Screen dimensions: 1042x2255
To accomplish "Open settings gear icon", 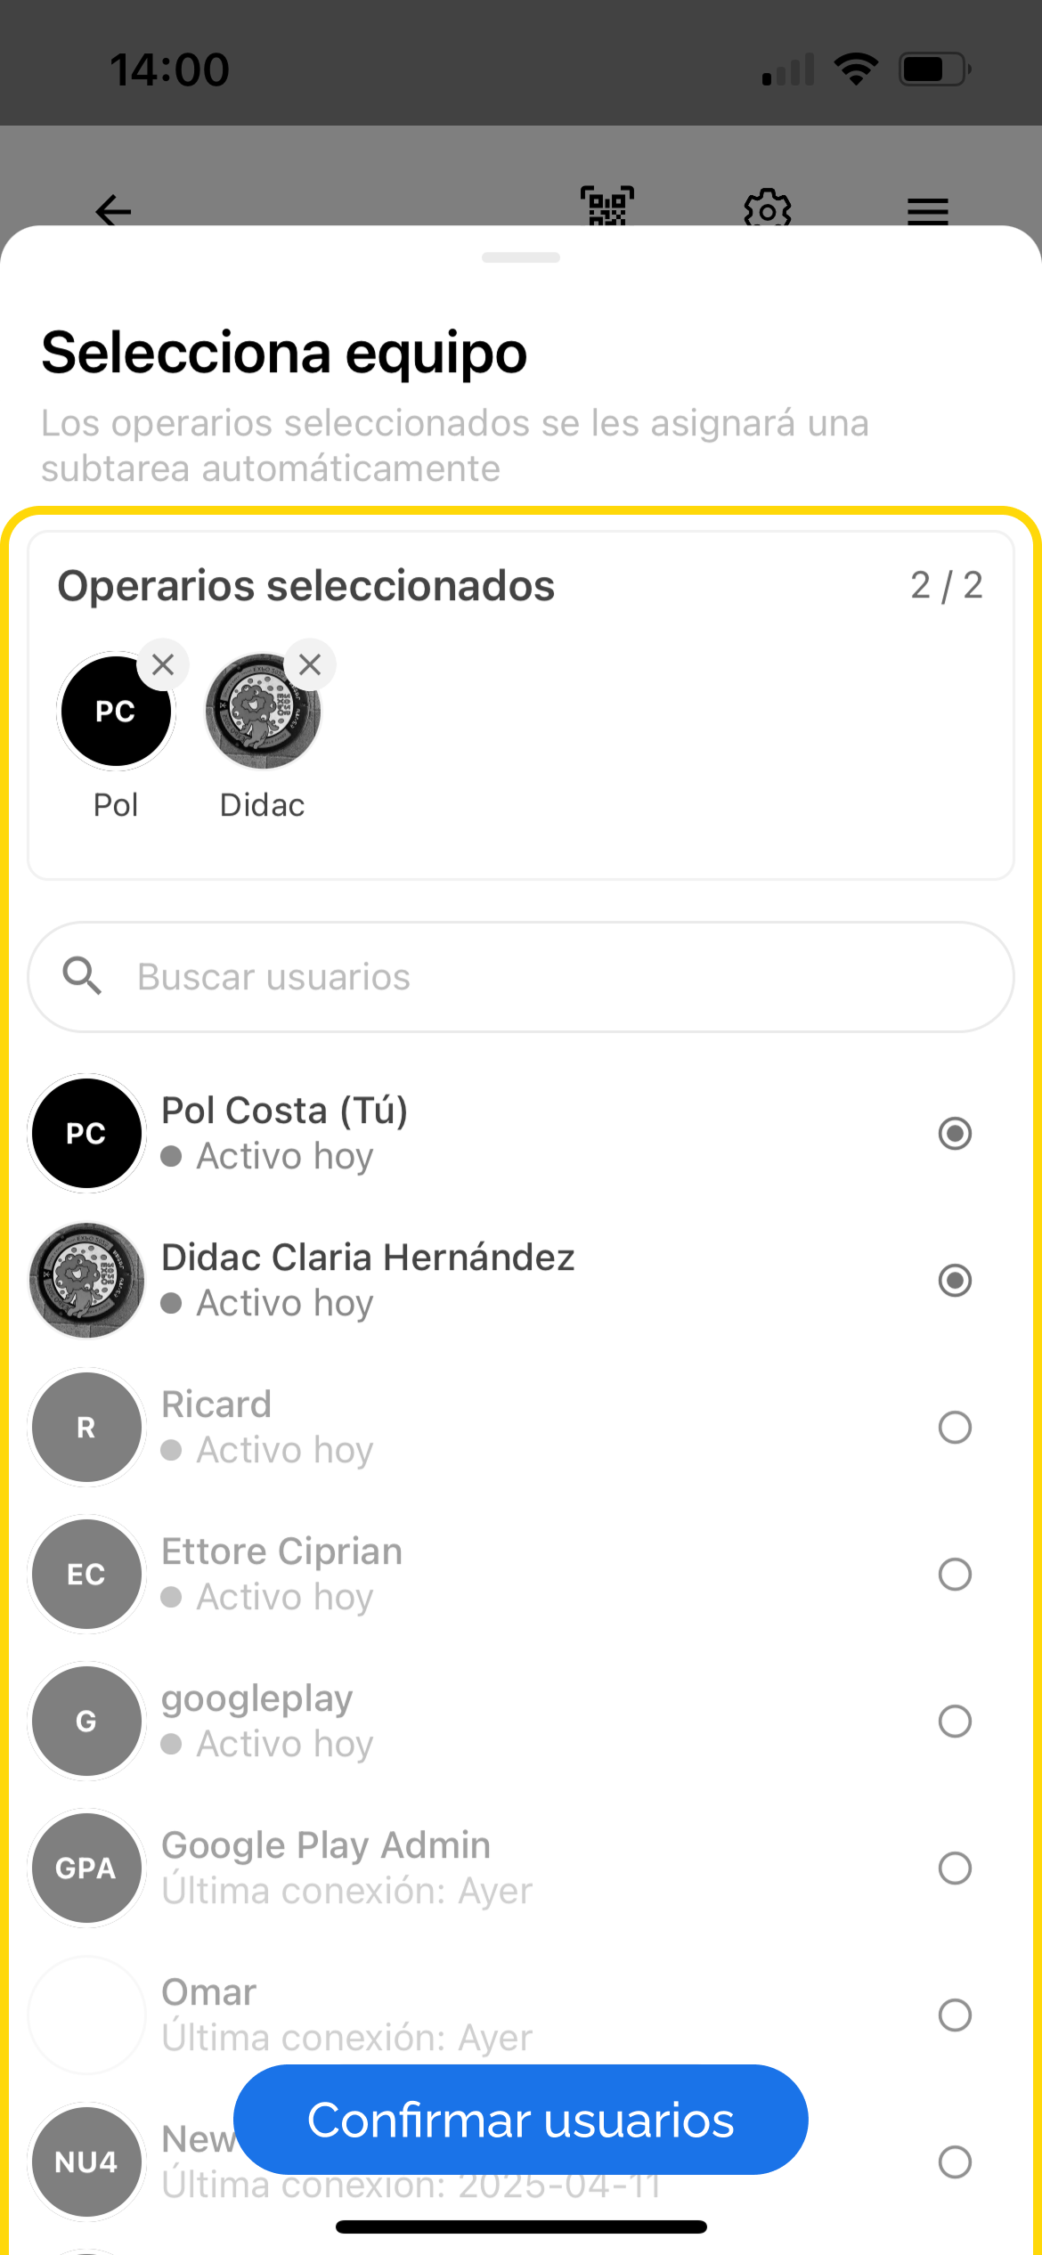I will [767, 209].
